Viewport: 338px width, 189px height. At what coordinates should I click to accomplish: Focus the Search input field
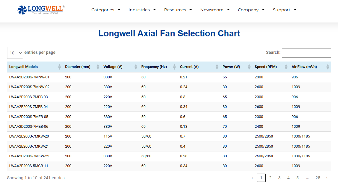tap(306, 53)
